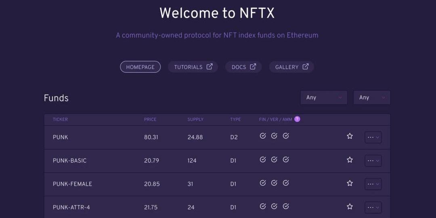This screenshot has height=218, width=436.
Task: Star the PUNK-ATTR-4 fund
Action: point(350,207)
